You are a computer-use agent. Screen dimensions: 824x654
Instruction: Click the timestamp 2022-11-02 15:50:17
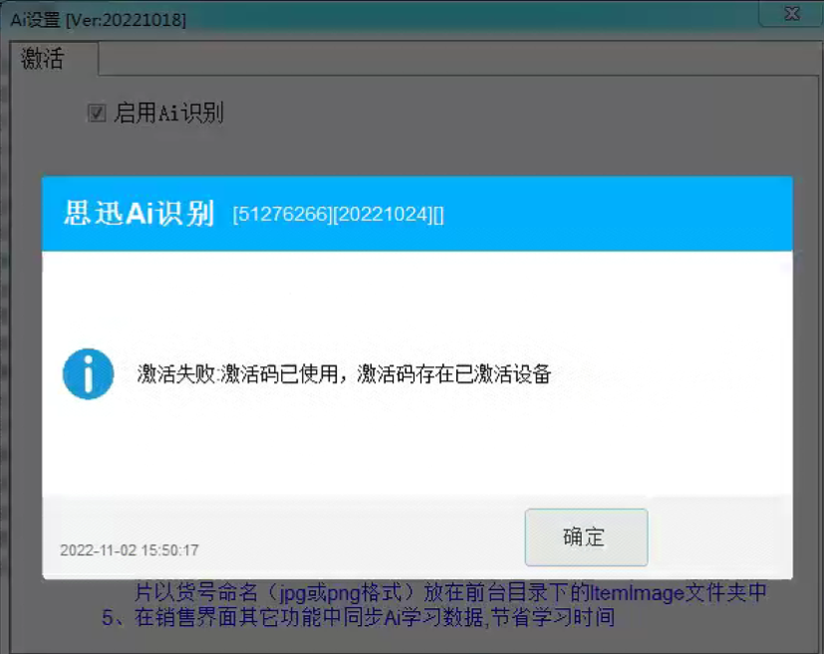point(130,550)
